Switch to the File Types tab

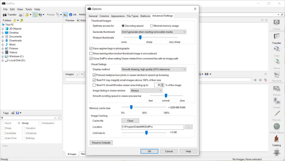(132, 16)
